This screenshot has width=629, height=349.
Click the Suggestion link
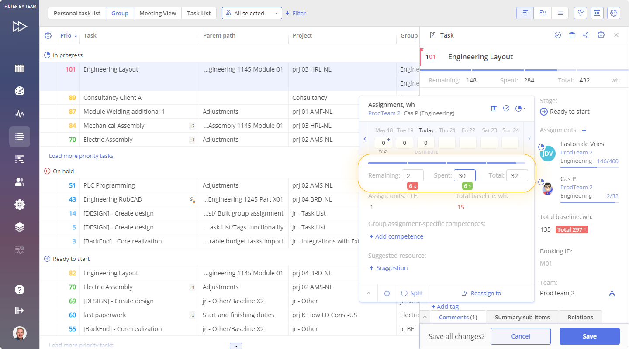[x=388, y=268]
